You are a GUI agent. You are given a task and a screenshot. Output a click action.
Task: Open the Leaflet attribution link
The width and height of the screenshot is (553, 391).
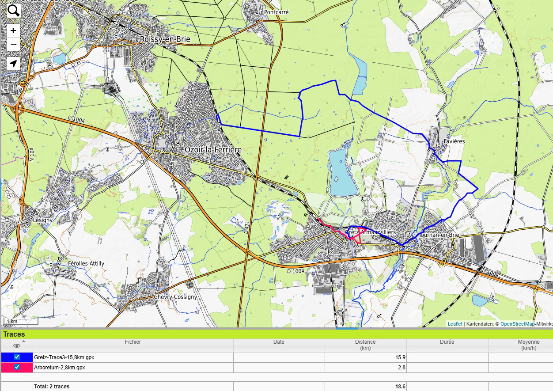455,324
